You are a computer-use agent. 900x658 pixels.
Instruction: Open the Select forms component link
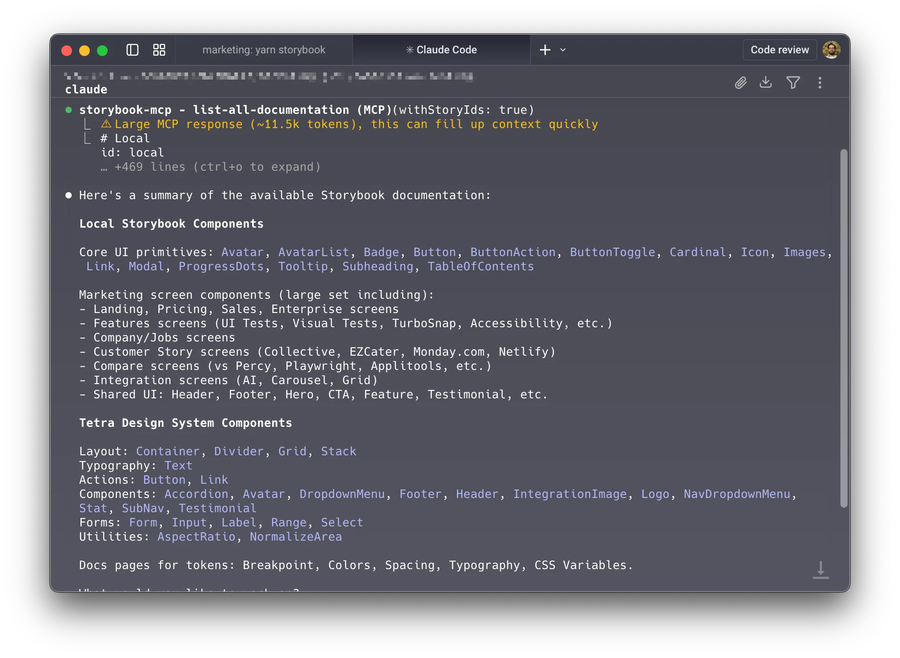342,522
